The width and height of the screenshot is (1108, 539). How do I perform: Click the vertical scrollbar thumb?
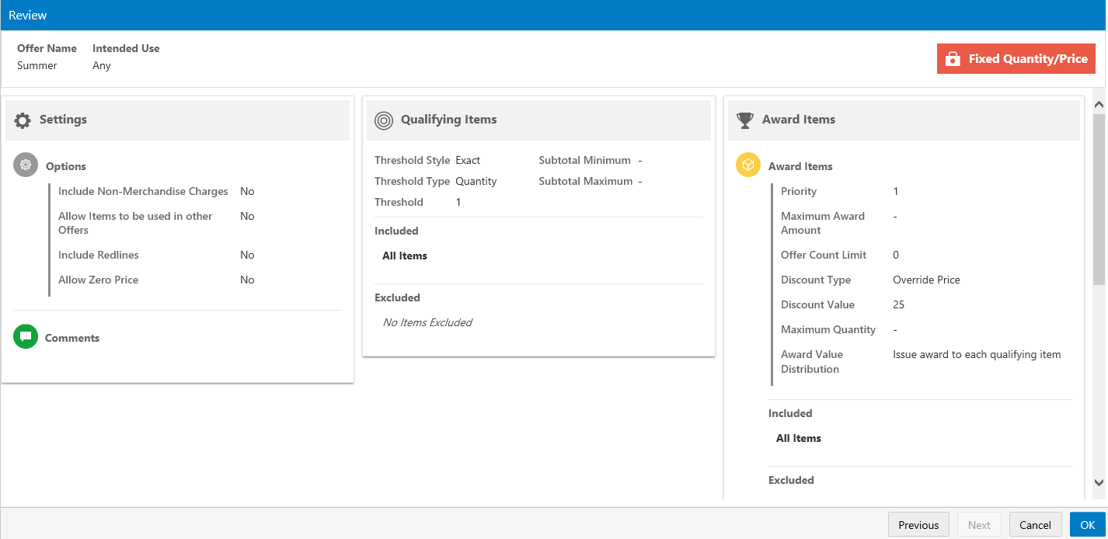(1099, 200)
